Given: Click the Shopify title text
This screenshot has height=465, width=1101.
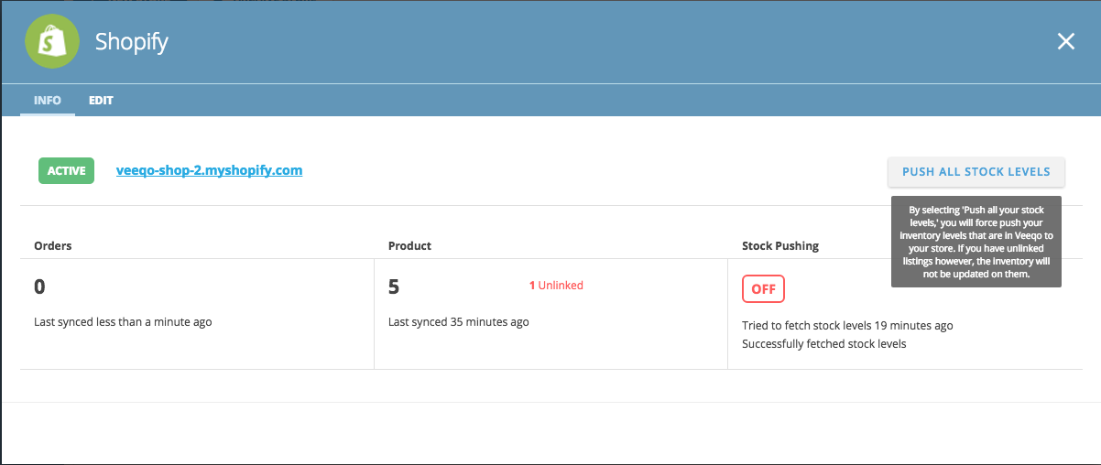Looking at the screenshot, I should coord(132,42).
